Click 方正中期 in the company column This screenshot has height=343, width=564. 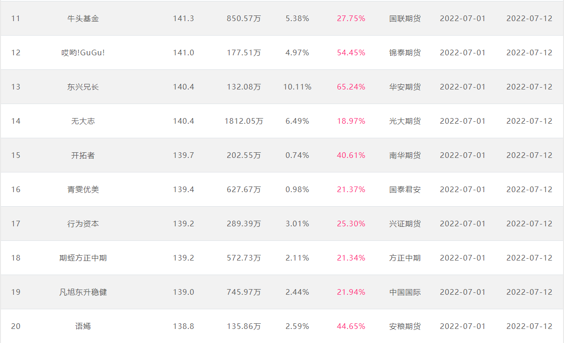(405, 258)
